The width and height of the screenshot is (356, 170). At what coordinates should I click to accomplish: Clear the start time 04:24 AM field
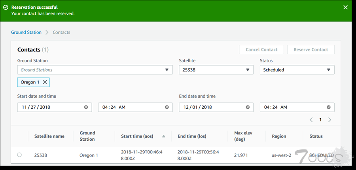pyautogui.click(x=167, y=107)
